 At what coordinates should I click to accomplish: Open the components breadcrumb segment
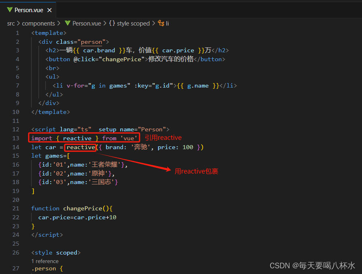pyautogui.click(x=38, y=24)
